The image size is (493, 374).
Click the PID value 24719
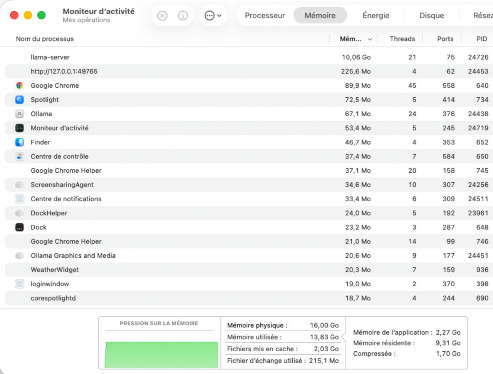point(478,128)
